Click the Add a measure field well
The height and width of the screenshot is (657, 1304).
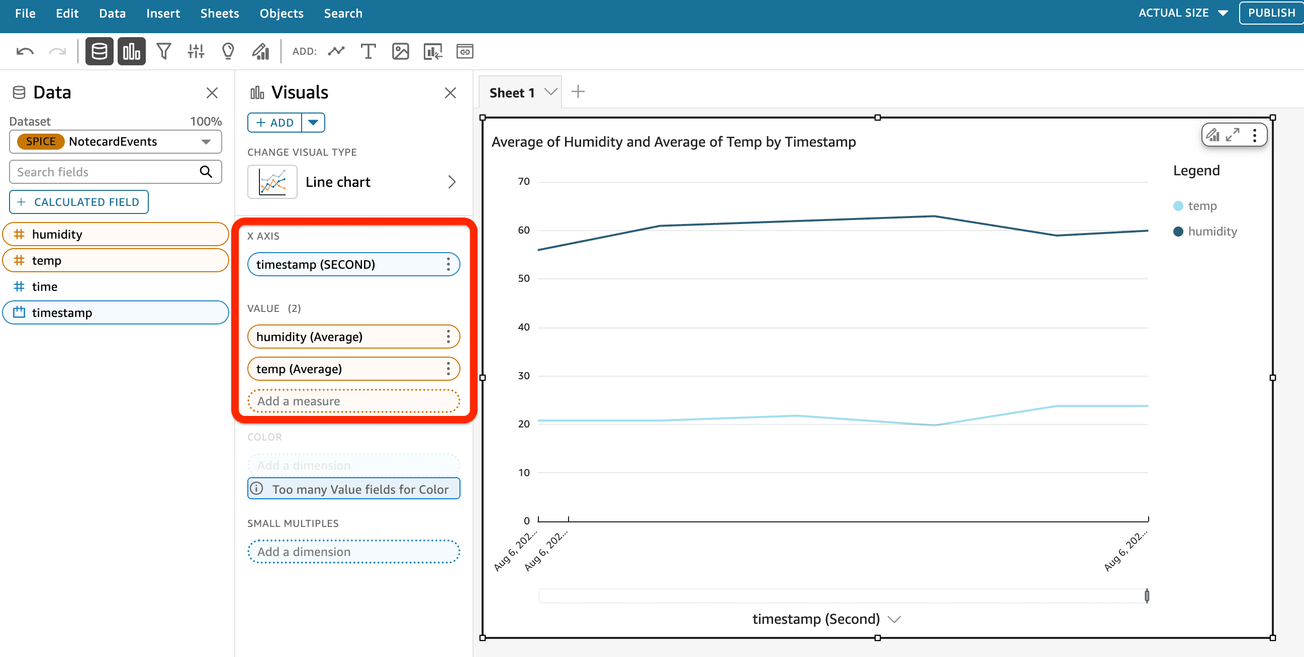[353, 401]
